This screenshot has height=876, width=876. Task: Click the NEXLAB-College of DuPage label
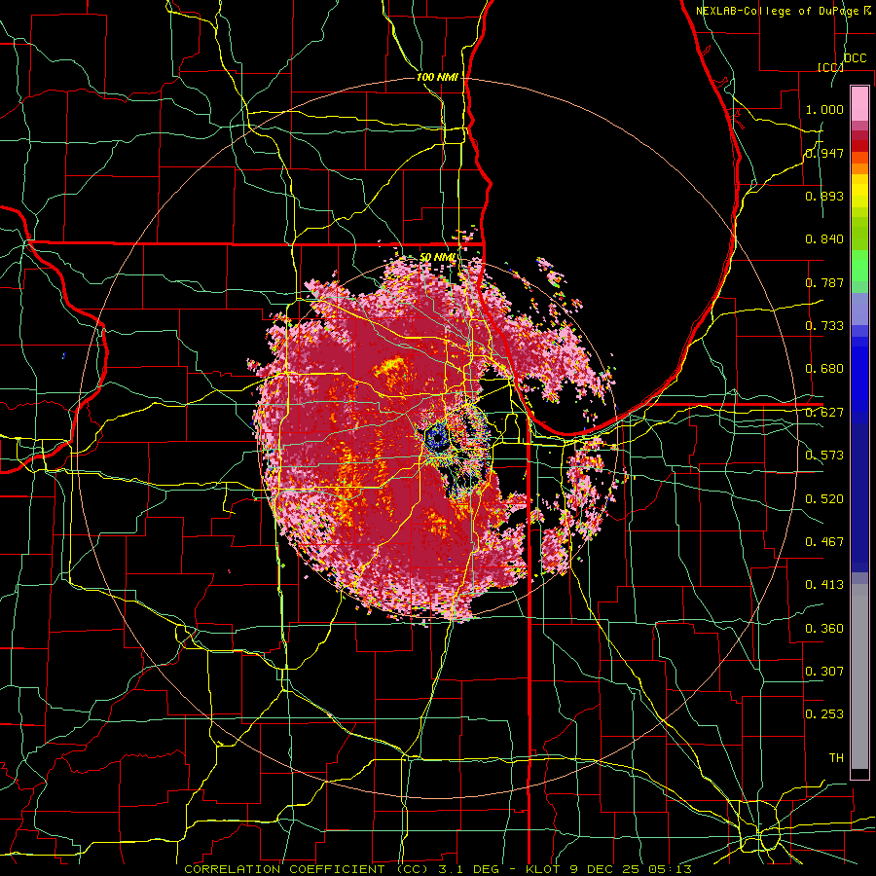[784, 11]
